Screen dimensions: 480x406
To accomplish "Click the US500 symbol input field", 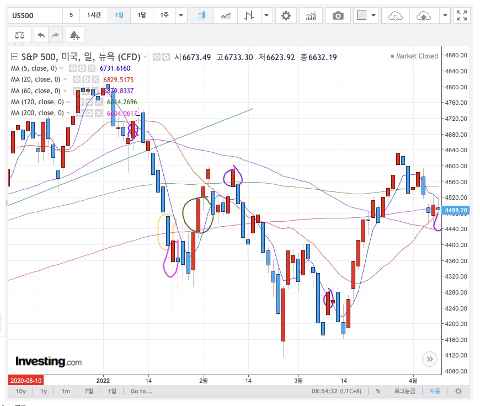I will (35, 15).
